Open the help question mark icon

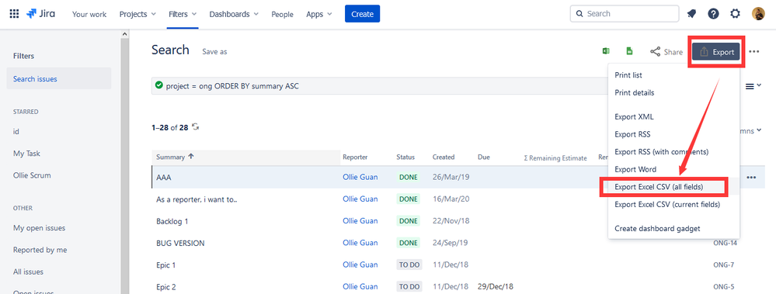[713, 14]
